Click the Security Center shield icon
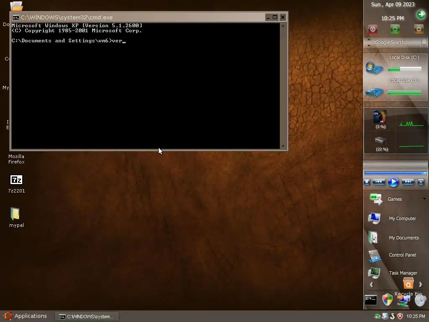The width and height of the screenshot is (429, 322). pos(387,300)
